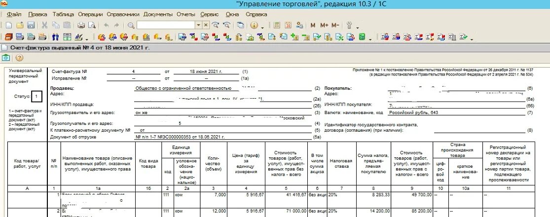550x217 pixels.
Task: Click the wrench settings icon
Action: point(349,25)
